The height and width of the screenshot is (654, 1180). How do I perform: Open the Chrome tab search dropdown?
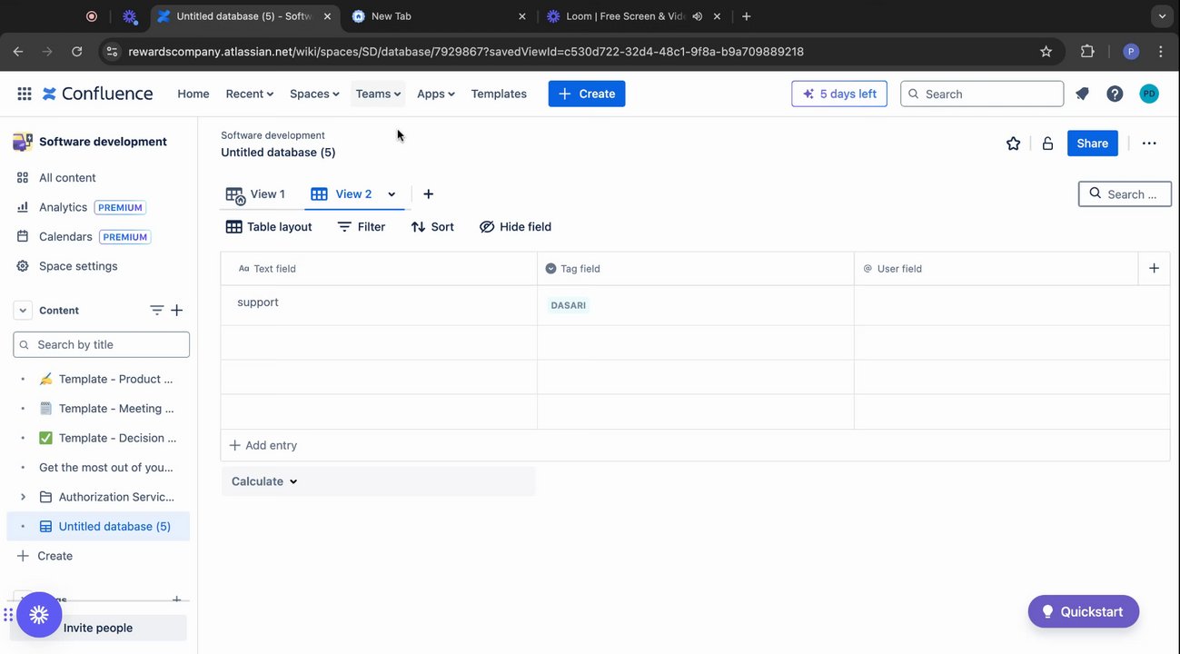pyautogui.click(x=1162, y=16)
